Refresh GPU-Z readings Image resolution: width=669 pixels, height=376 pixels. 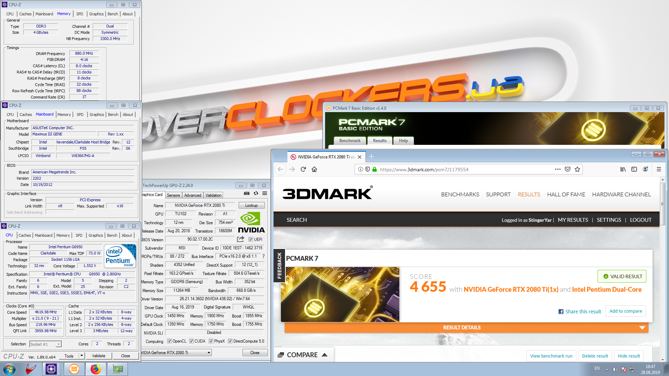coord(256,194)
